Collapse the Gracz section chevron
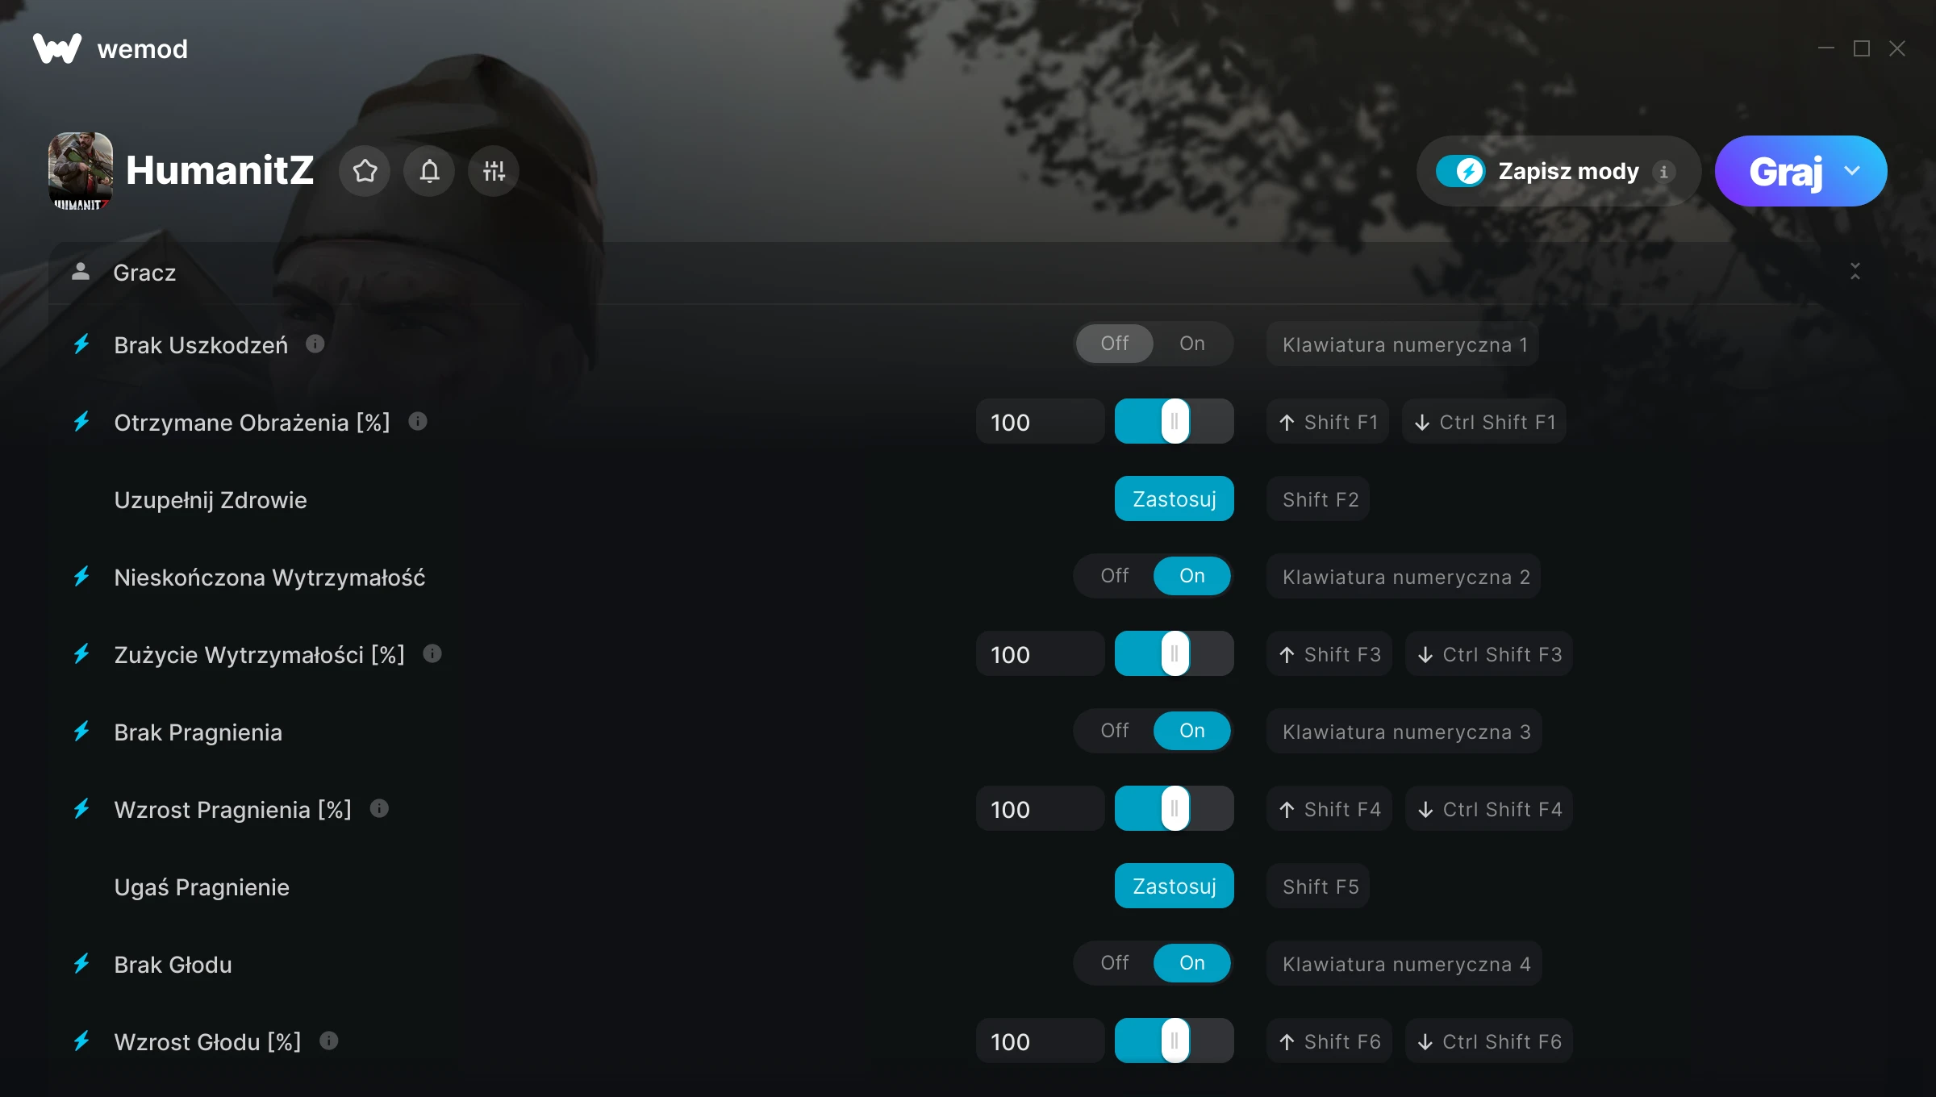 [1855, 272]
